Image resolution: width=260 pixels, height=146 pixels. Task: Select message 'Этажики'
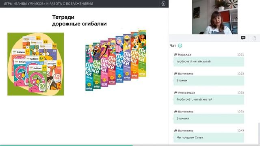[208, 118]
